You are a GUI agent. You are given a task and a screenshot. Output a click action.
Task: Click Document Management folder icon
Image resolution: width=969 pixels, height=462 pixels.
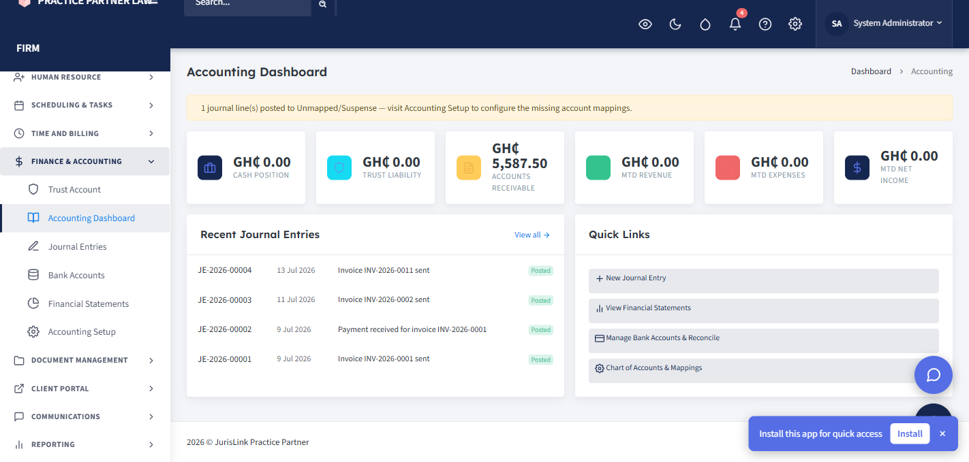19,360
